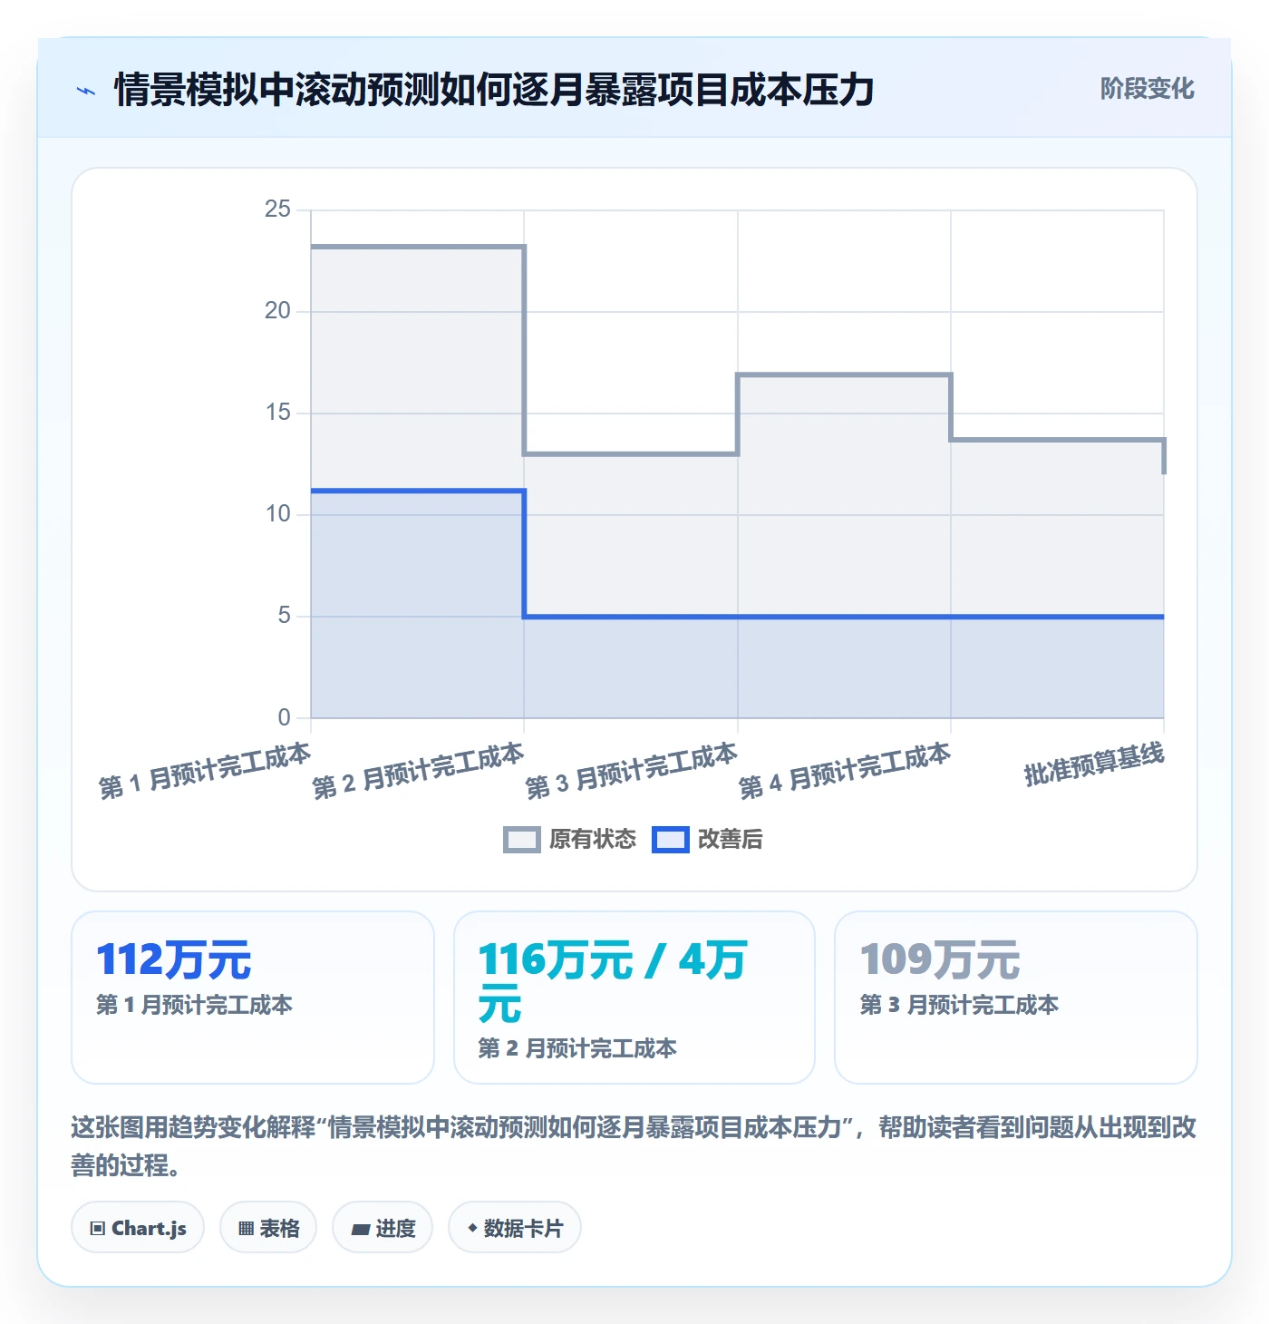Hide the 改善后 series via legend label

(731, 840)
